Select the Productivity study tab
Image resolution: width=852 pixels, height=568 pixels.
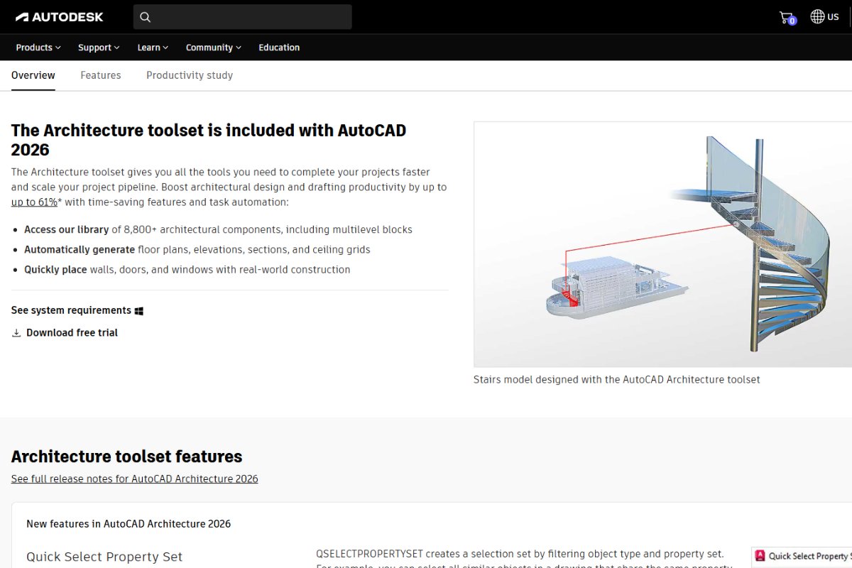click(190, 75)
